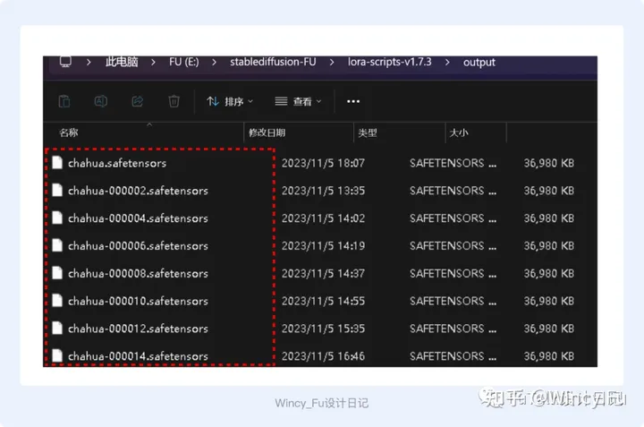Image resolution: width=644 pixels, height=427 pixels.
Task: Select file chahua-000002.safetensors
Action: (138, 191)
